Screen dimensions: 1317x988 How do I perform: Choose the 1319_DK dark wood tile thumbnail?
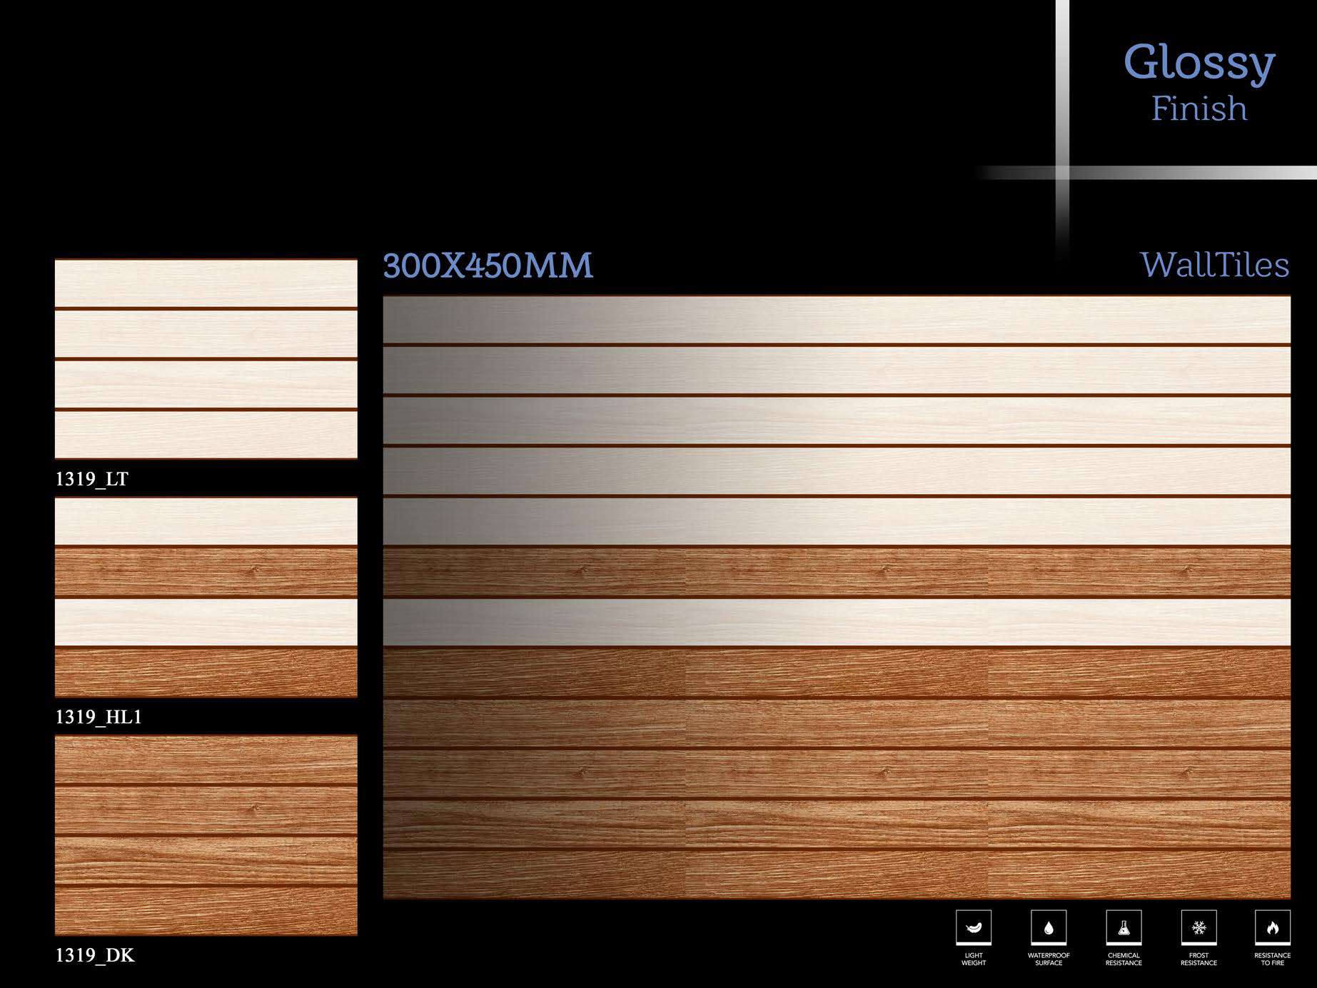[x=206, y=835]
